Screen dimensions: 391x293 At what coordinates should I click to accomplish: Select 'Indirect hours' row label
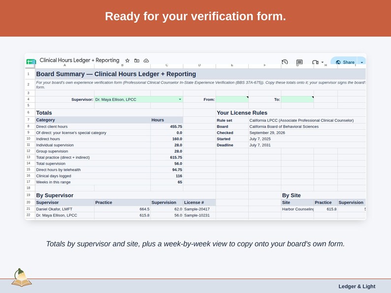[93, 139]
